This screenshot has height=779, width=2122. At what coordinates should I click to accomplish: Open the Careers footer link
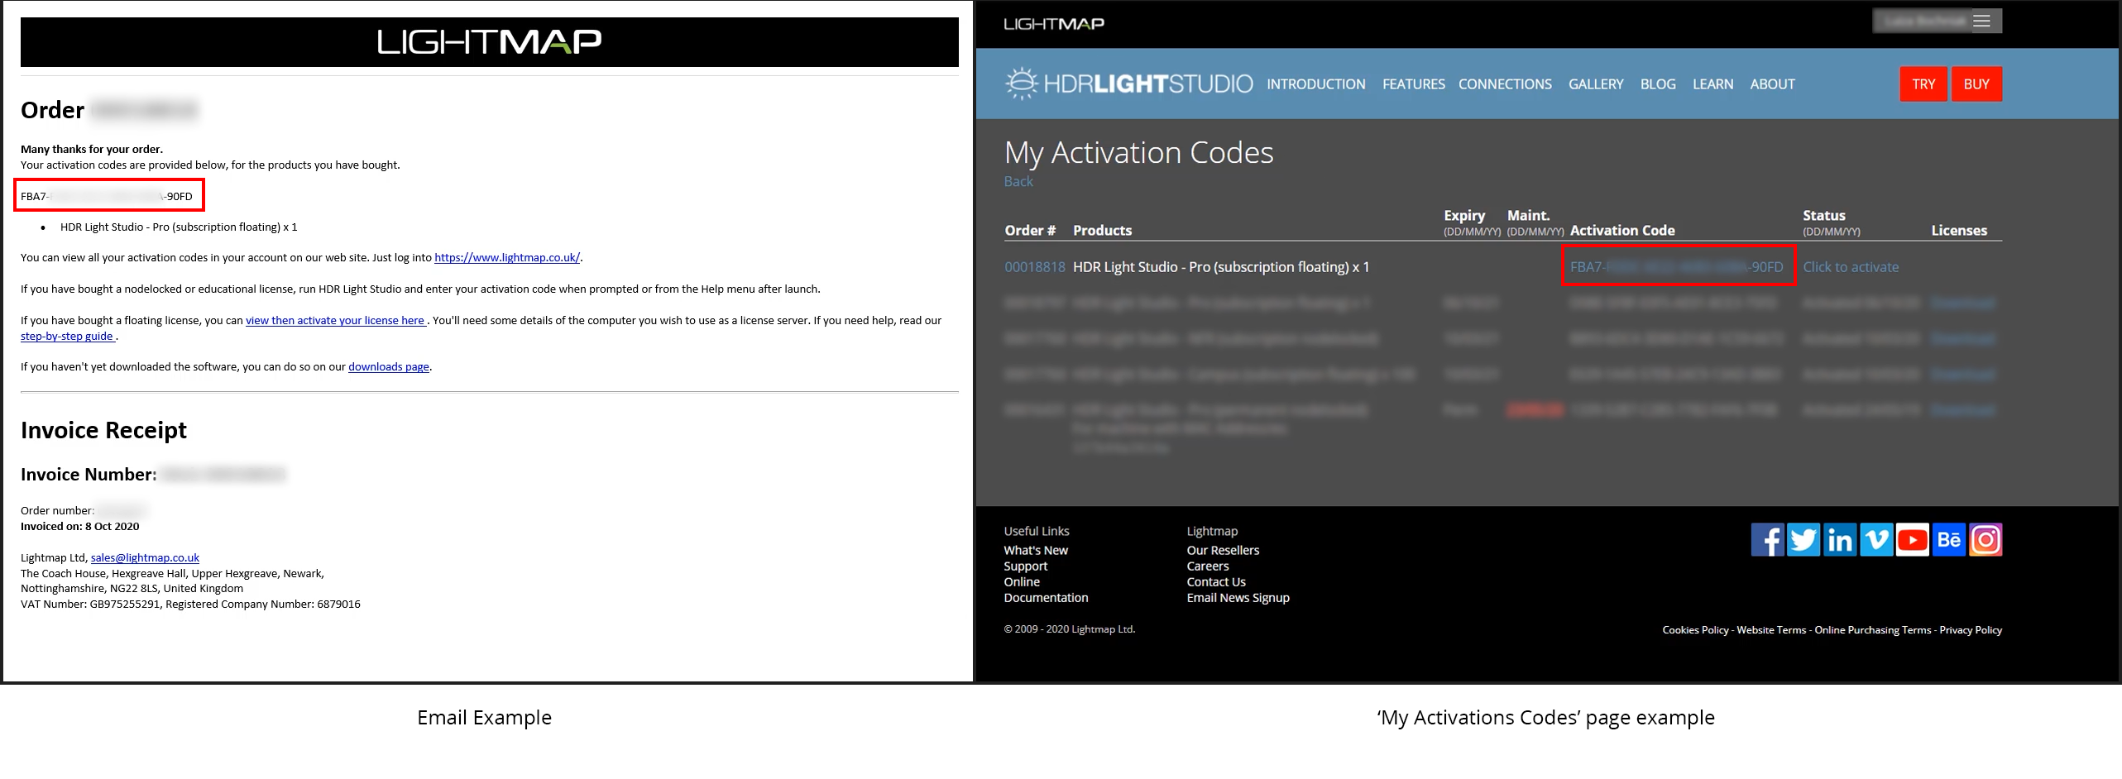point(1208,566)
